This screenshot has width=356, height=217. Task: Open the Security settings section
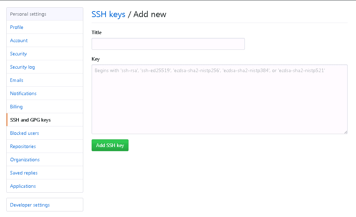click(18, 54)
